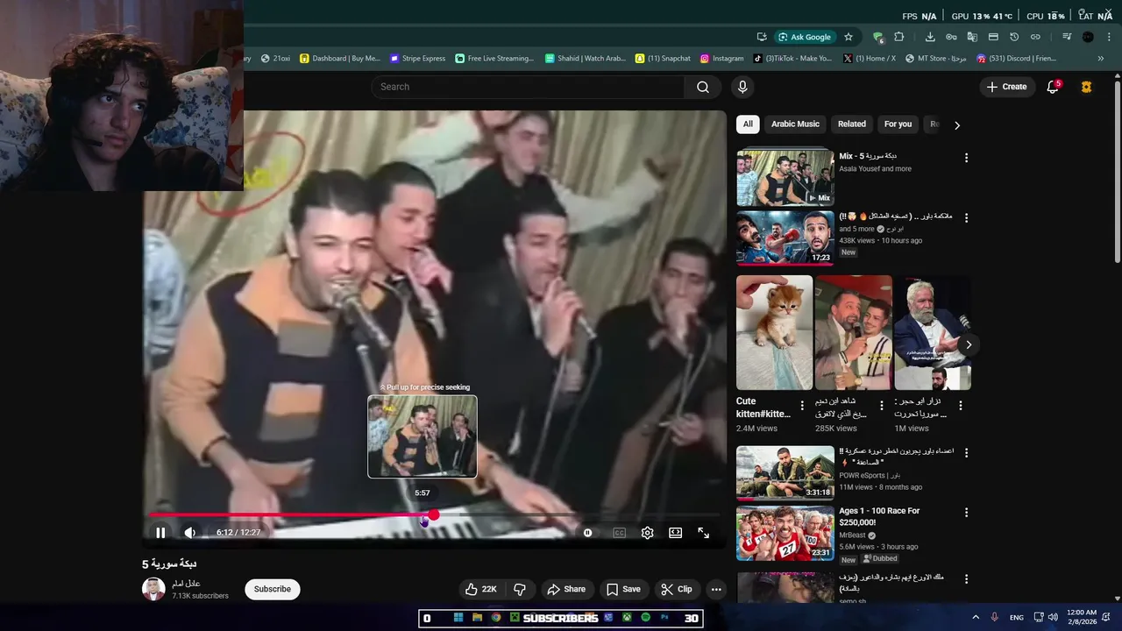Screen dimensions: 1122x631
Task: Show more filter chips with right arrow
Action: coord(957,125)
